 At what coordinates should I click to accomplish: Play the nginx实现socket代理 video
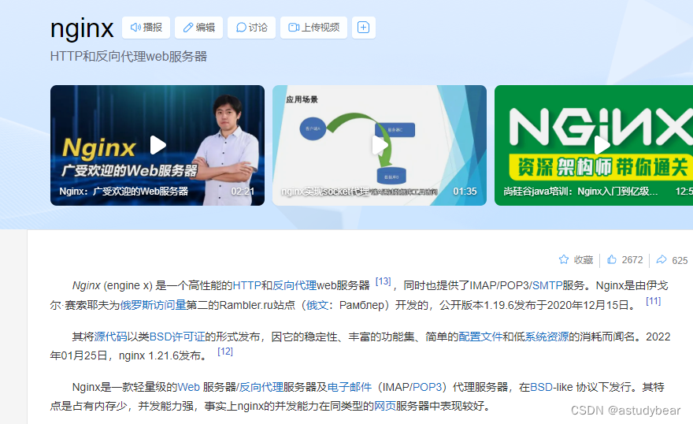click(x=380, y=144)
